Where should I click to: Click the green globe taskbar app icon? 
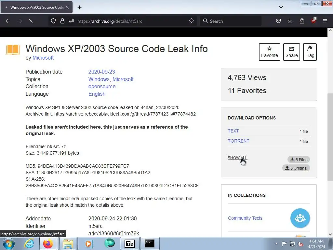point(110,243)
